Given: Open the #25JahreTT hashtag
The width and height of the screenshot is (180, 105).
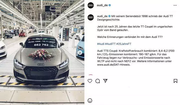Looking at the screenshot, I should click(x=124, y=44).
